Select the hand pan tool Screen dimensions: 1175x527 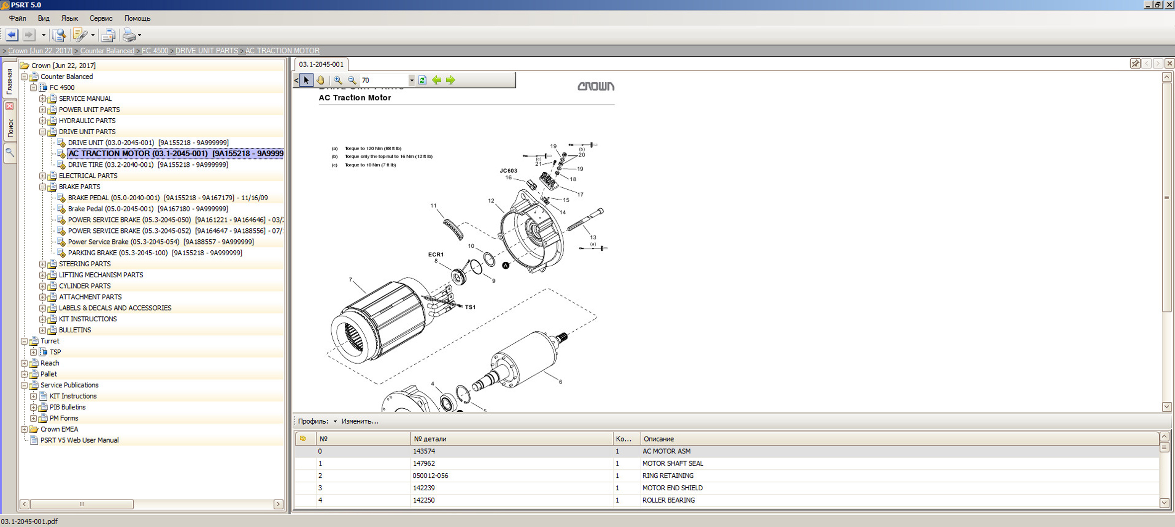click(x=321, y=80)
